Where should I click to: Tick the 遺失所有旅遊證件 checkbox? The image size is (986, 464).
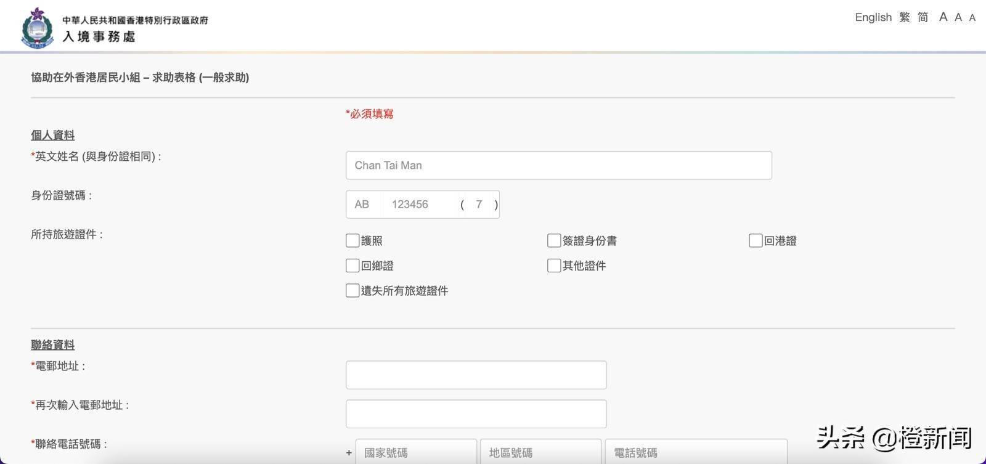pyautogui.click(x=352, y=290)
